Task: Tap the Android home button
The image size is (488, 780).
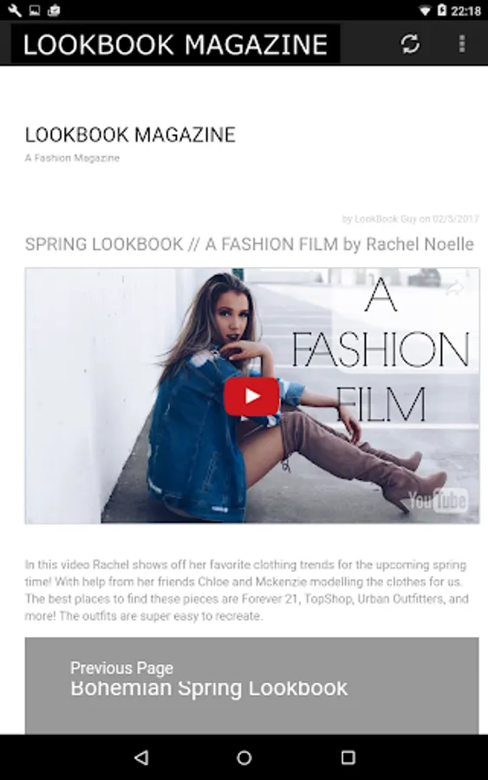Action: (244, 757)
